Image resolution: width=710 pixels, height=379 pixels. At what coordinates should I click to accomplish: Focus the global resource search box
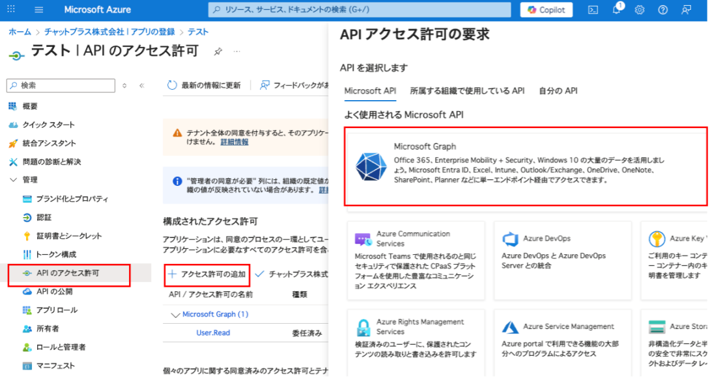pos(359,10)
